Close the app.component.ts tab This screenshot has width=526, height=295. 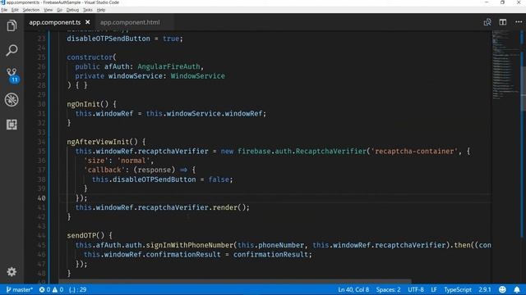point(88,22)
